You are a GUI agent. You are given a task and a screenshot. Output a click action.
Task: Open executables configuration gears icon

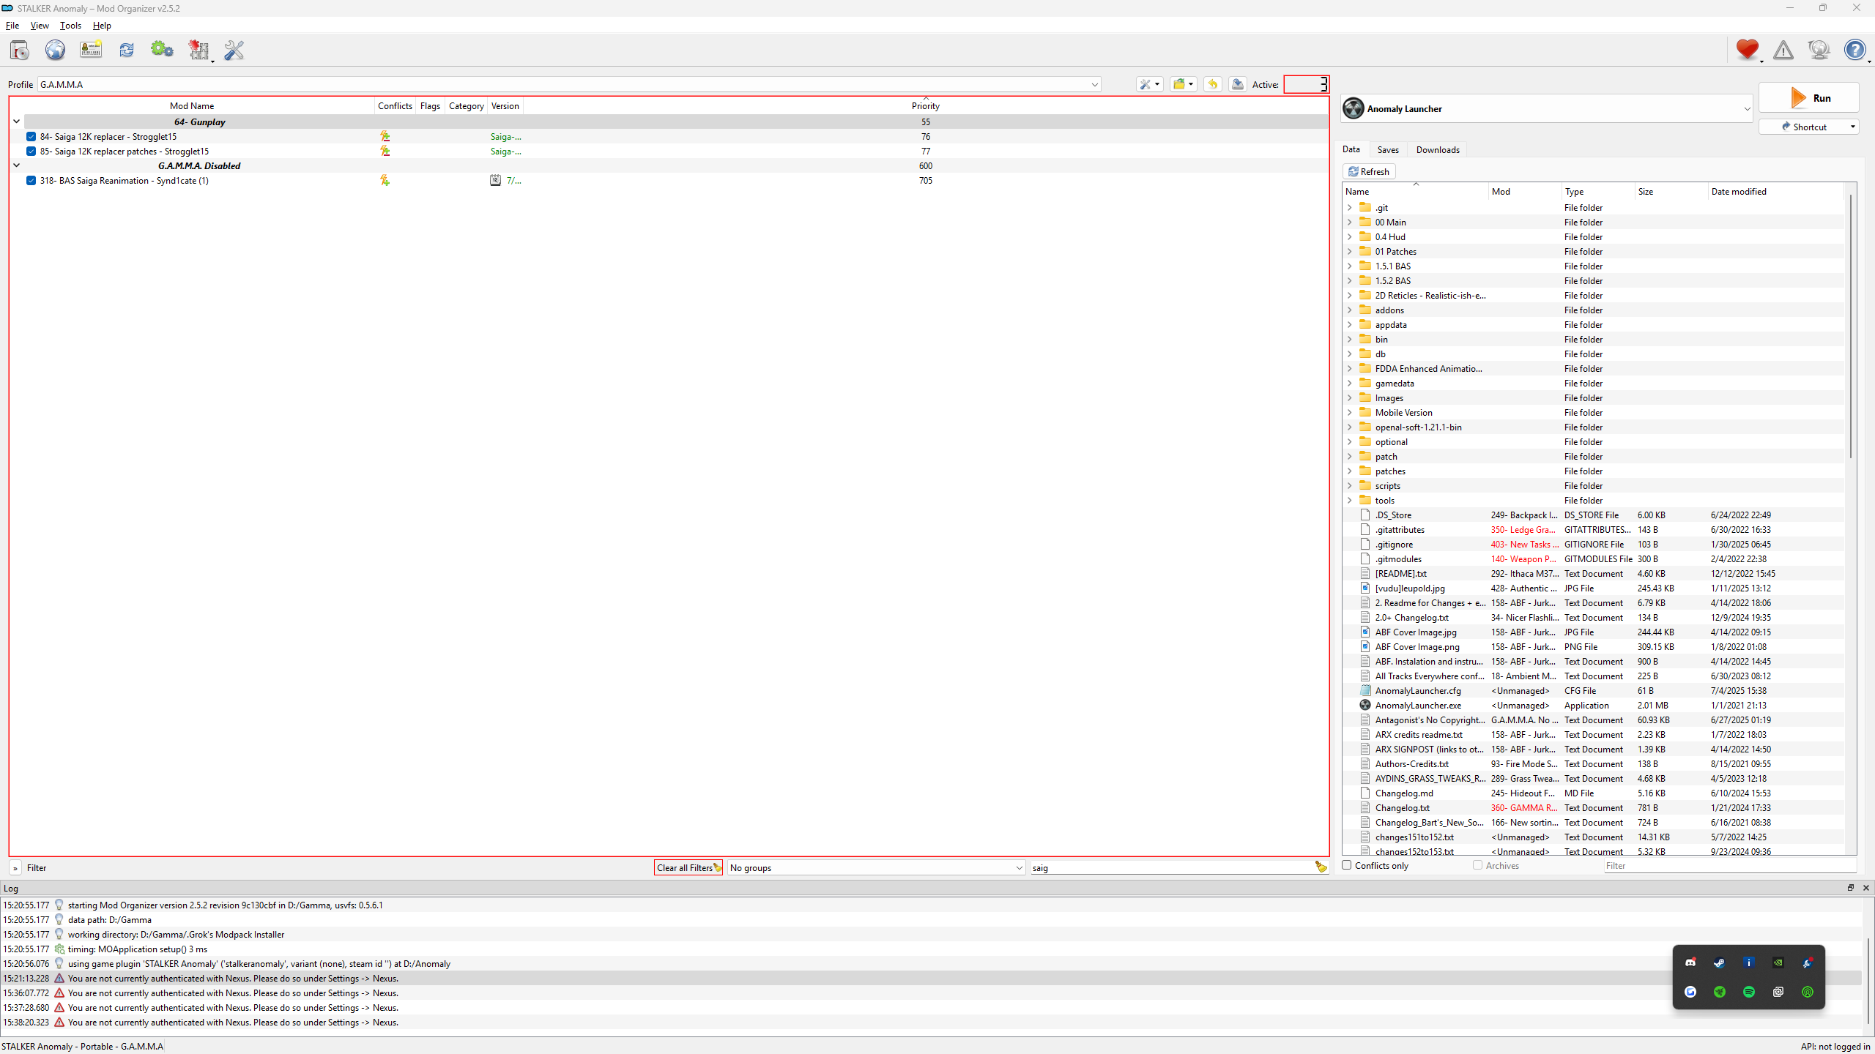(162, 50)
